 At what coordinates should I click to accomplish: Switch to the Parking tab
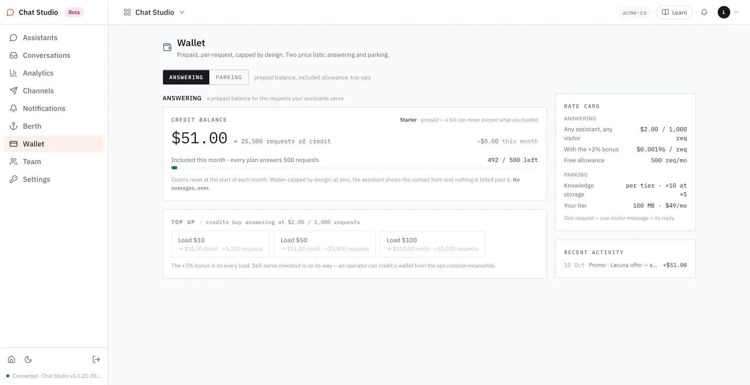(x=229, y=77)
